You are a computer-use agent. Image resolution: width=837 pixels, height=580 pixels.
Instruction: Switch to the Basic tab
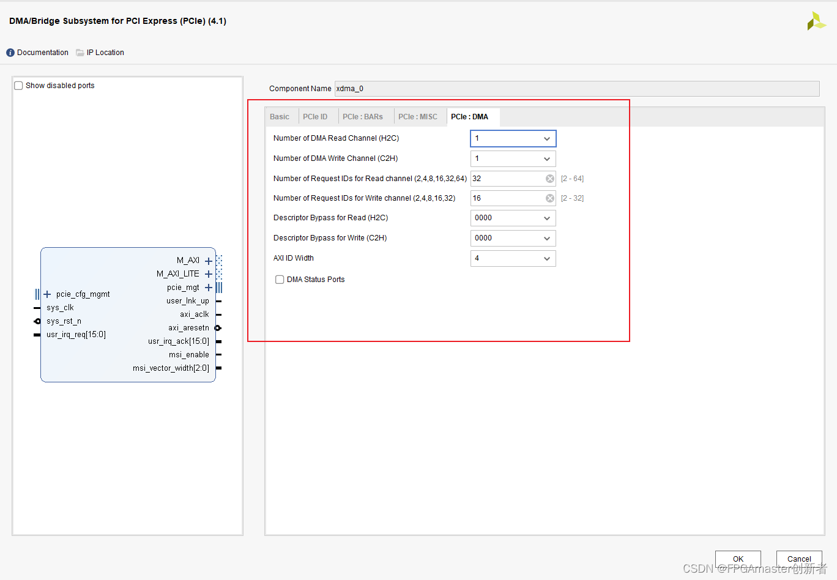coord(280,117)
